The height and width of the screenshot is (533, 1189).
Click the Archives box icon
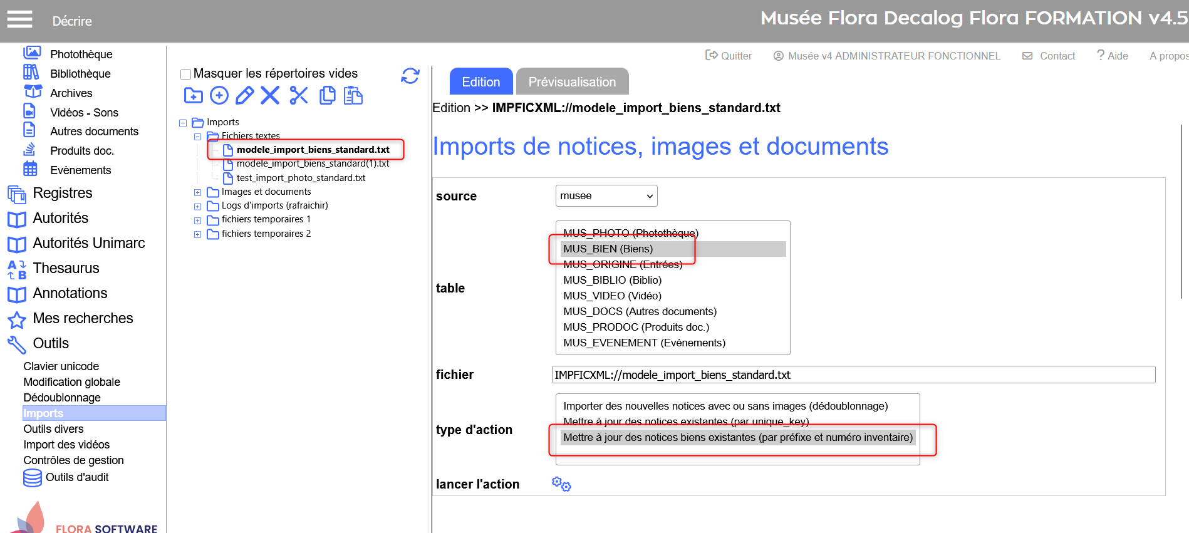33,91
